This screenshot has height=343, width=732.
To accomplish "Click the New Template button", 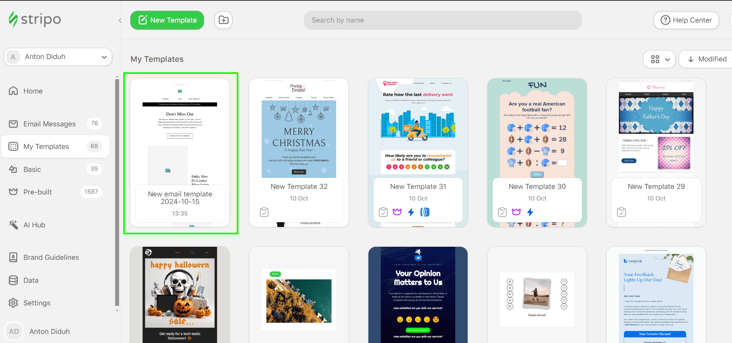I will (167, 20).
